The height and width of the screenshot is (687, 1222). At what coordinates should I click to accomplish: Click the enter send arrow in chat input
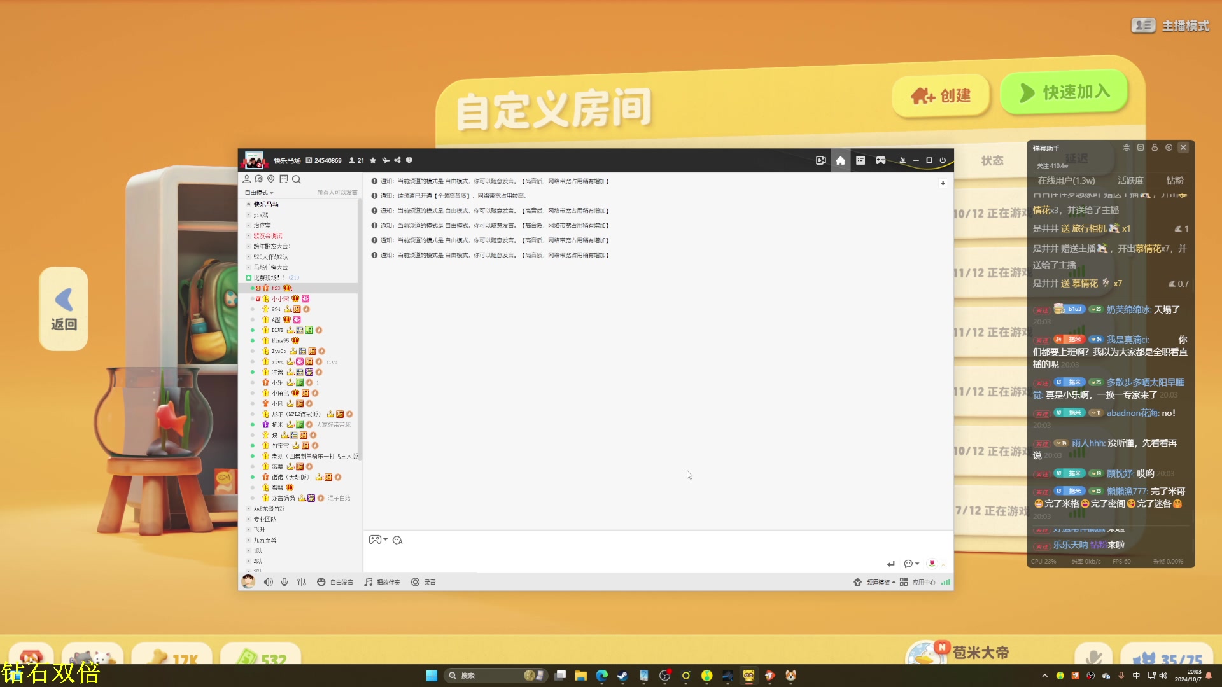coord(891,564)
